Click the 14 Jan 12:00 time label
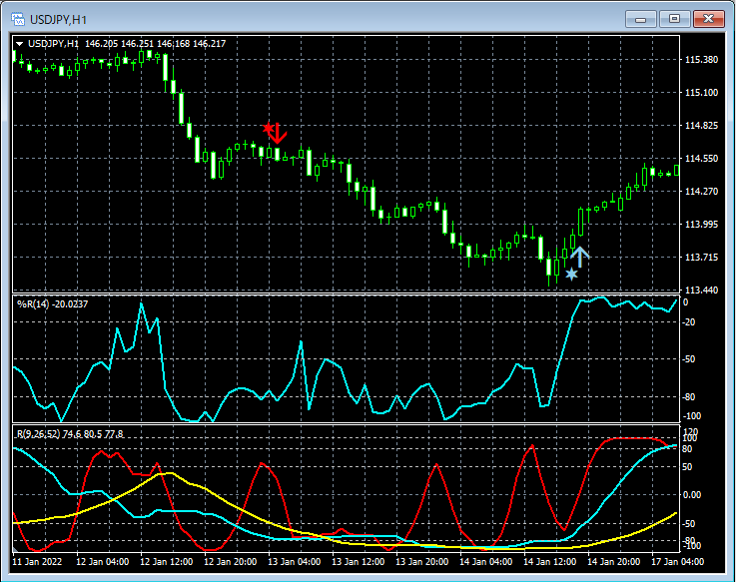The width and height of the screenshot is (737, 582). click(552, 562)
